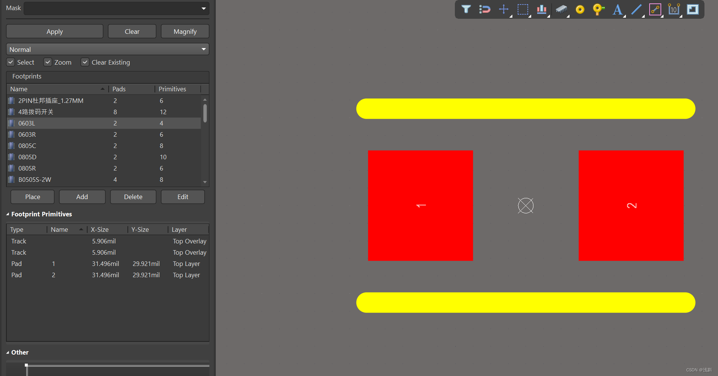Select the place pad ring icon
This screenshot has width=718, height=376.
tap(580, 9)
